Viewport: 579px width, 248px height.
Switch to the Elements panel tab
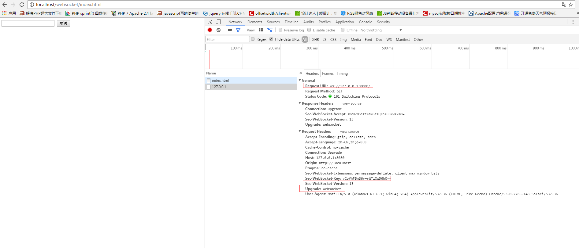click(x=255, y=22)
